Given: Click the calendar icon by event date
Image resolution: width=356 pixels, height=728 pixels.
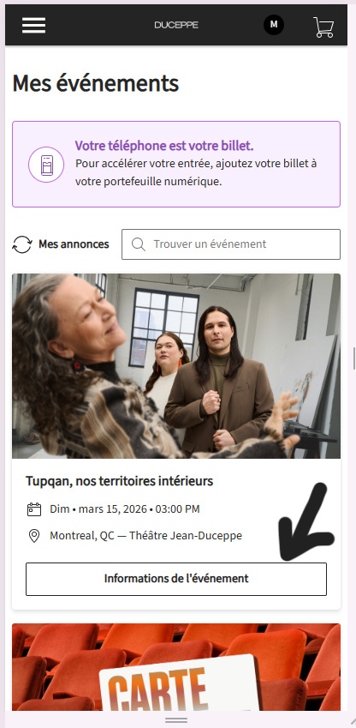Looking at the screenshot, I should coord(34,509).
